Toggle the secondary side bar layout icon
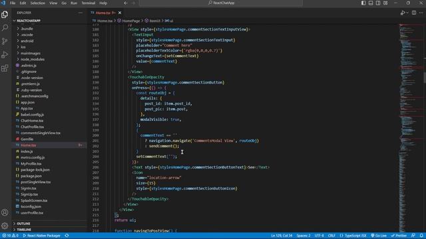 click(378, 3)
